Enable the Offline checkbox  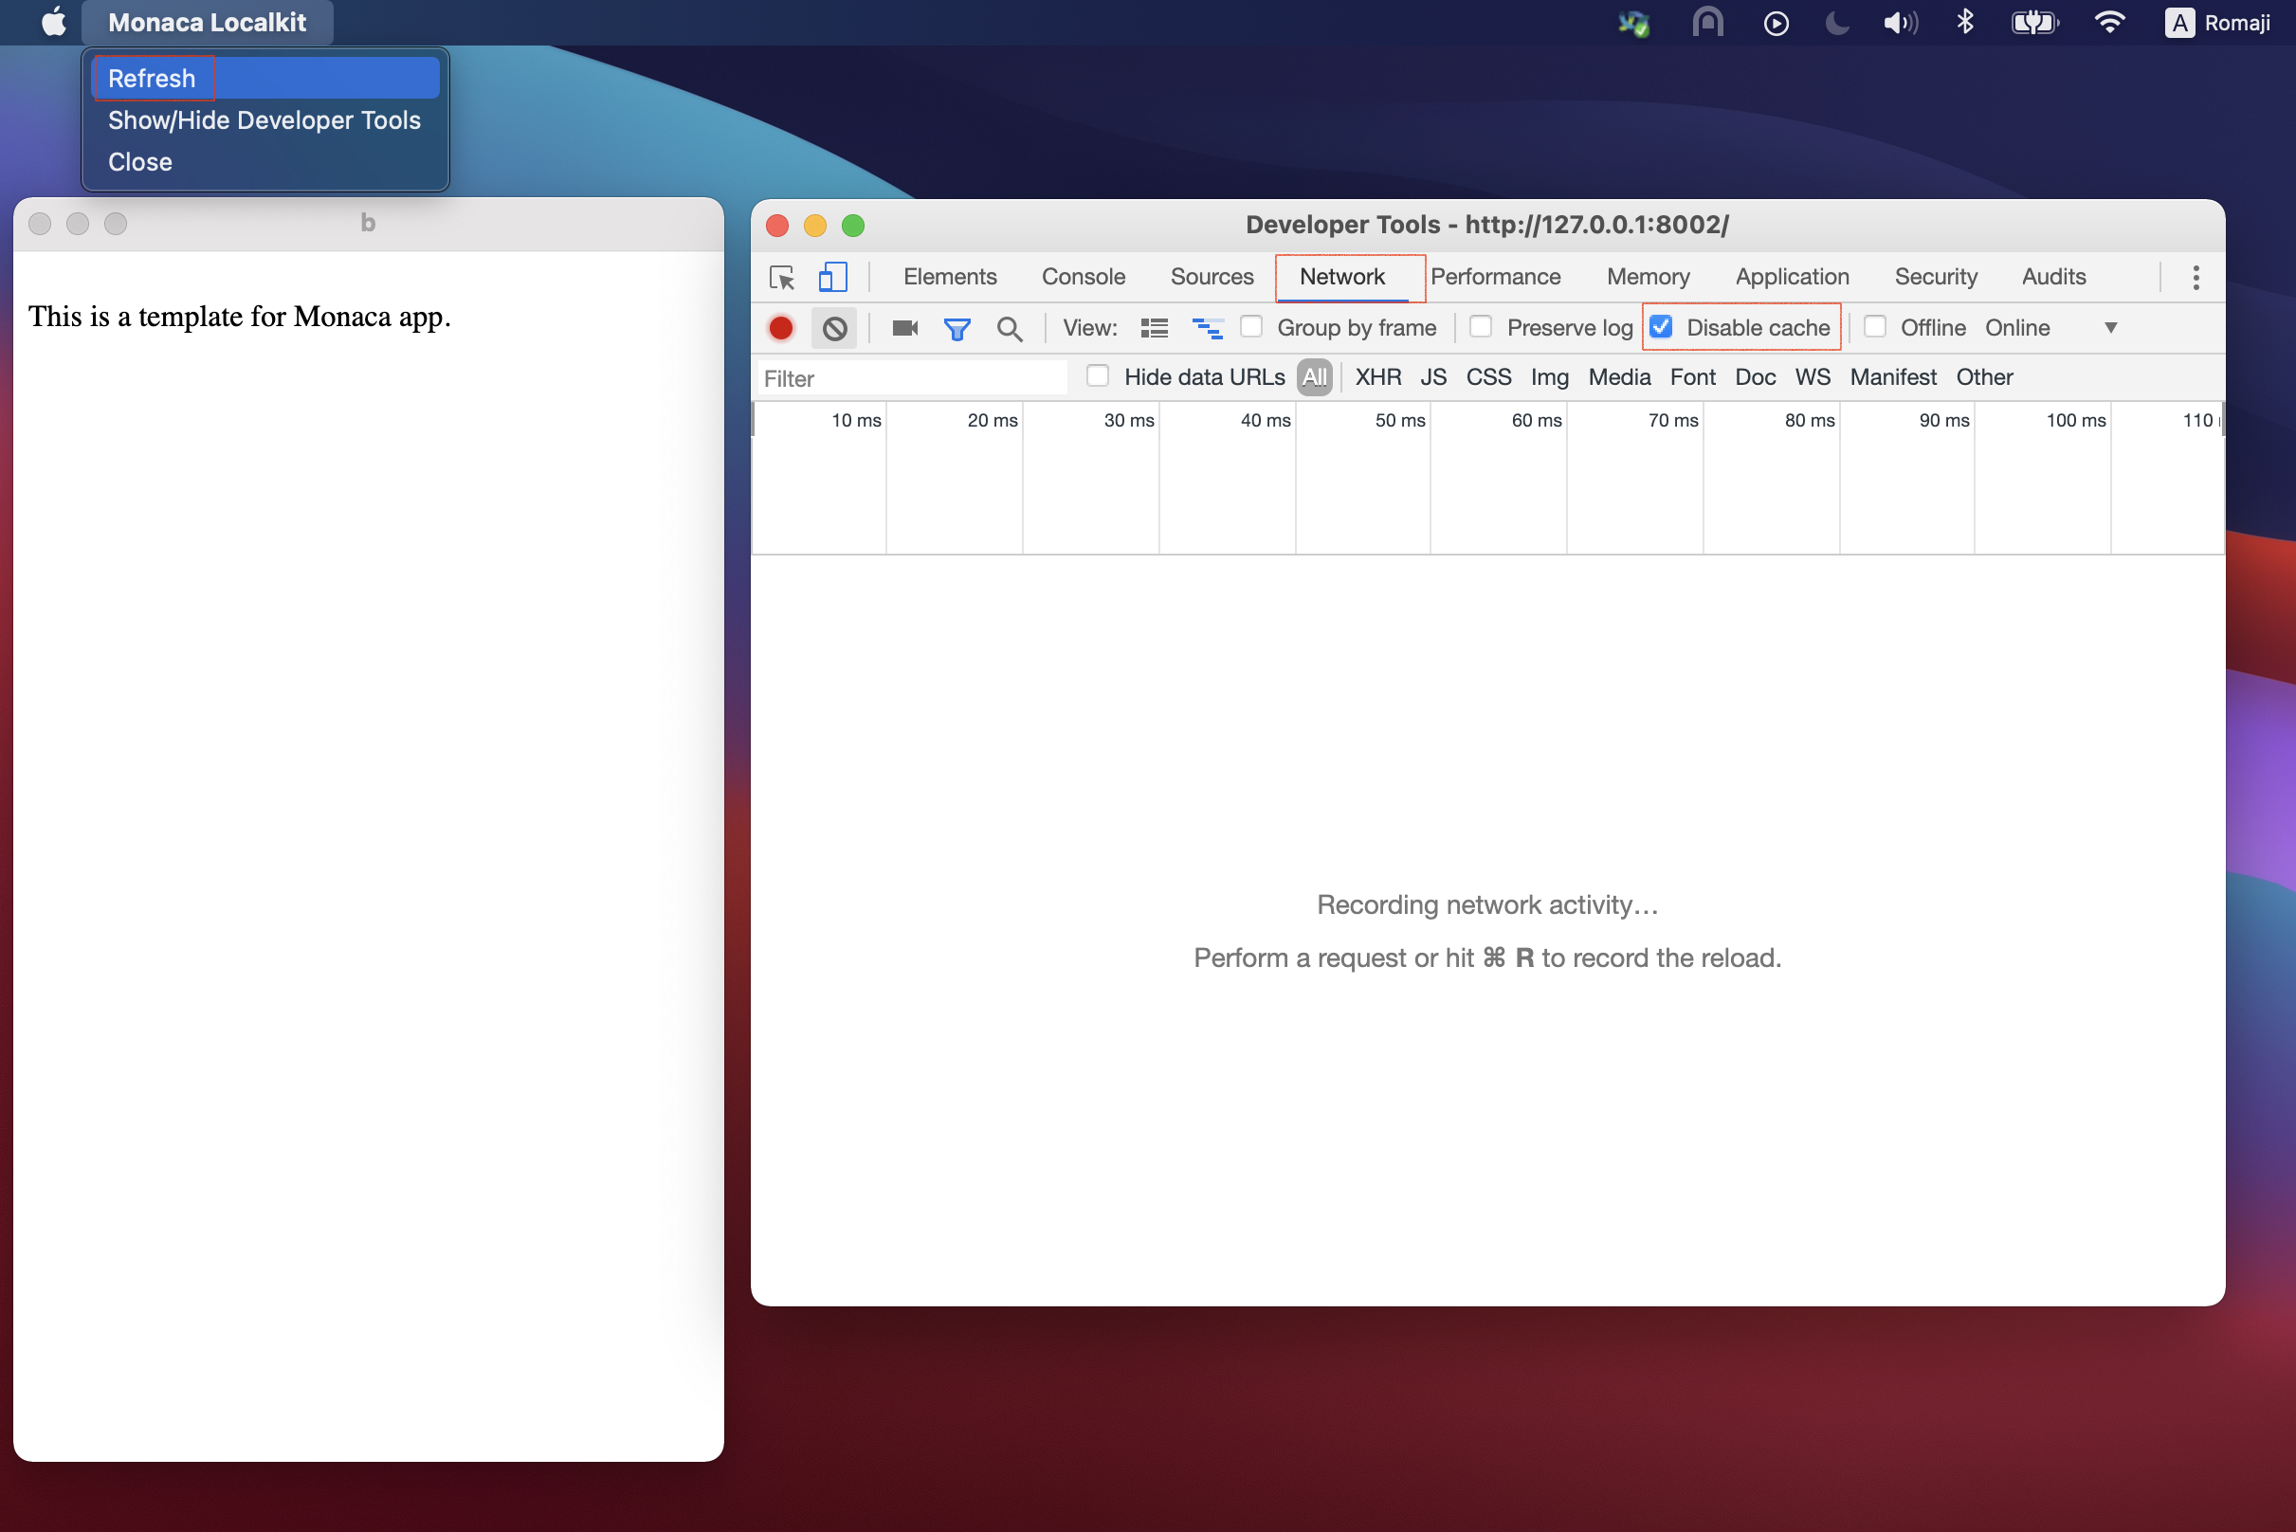tap(1874, 327)
